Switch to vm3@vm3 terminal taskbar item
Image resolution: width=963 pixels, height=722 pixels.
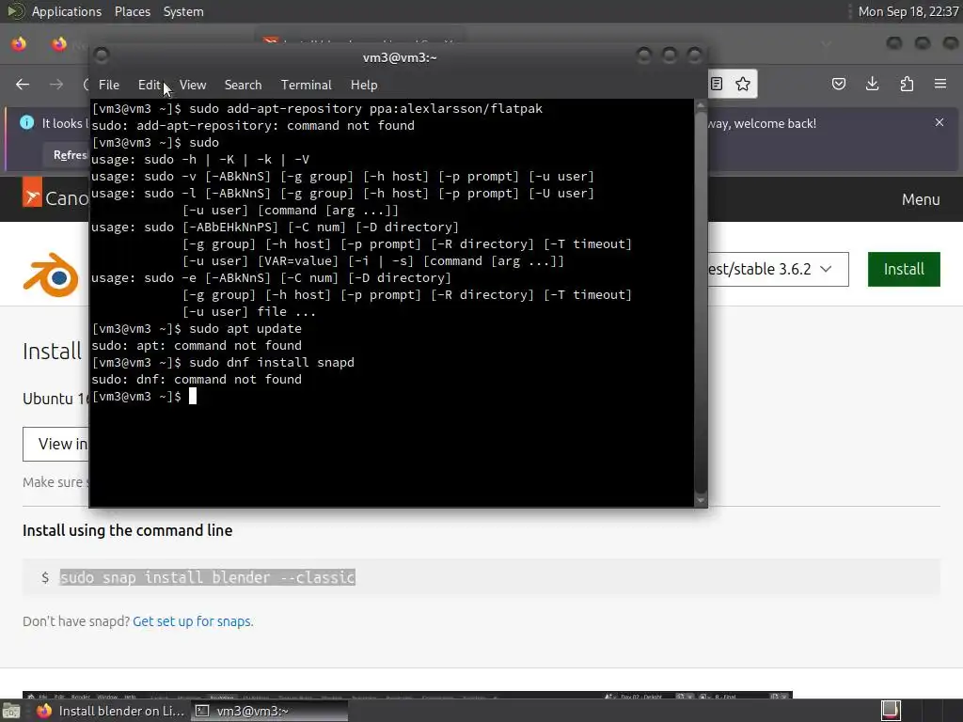(x=269, y=711)
